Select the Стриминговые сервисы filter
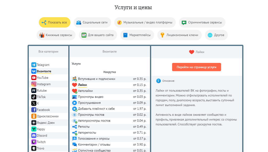 click(202, 22)
